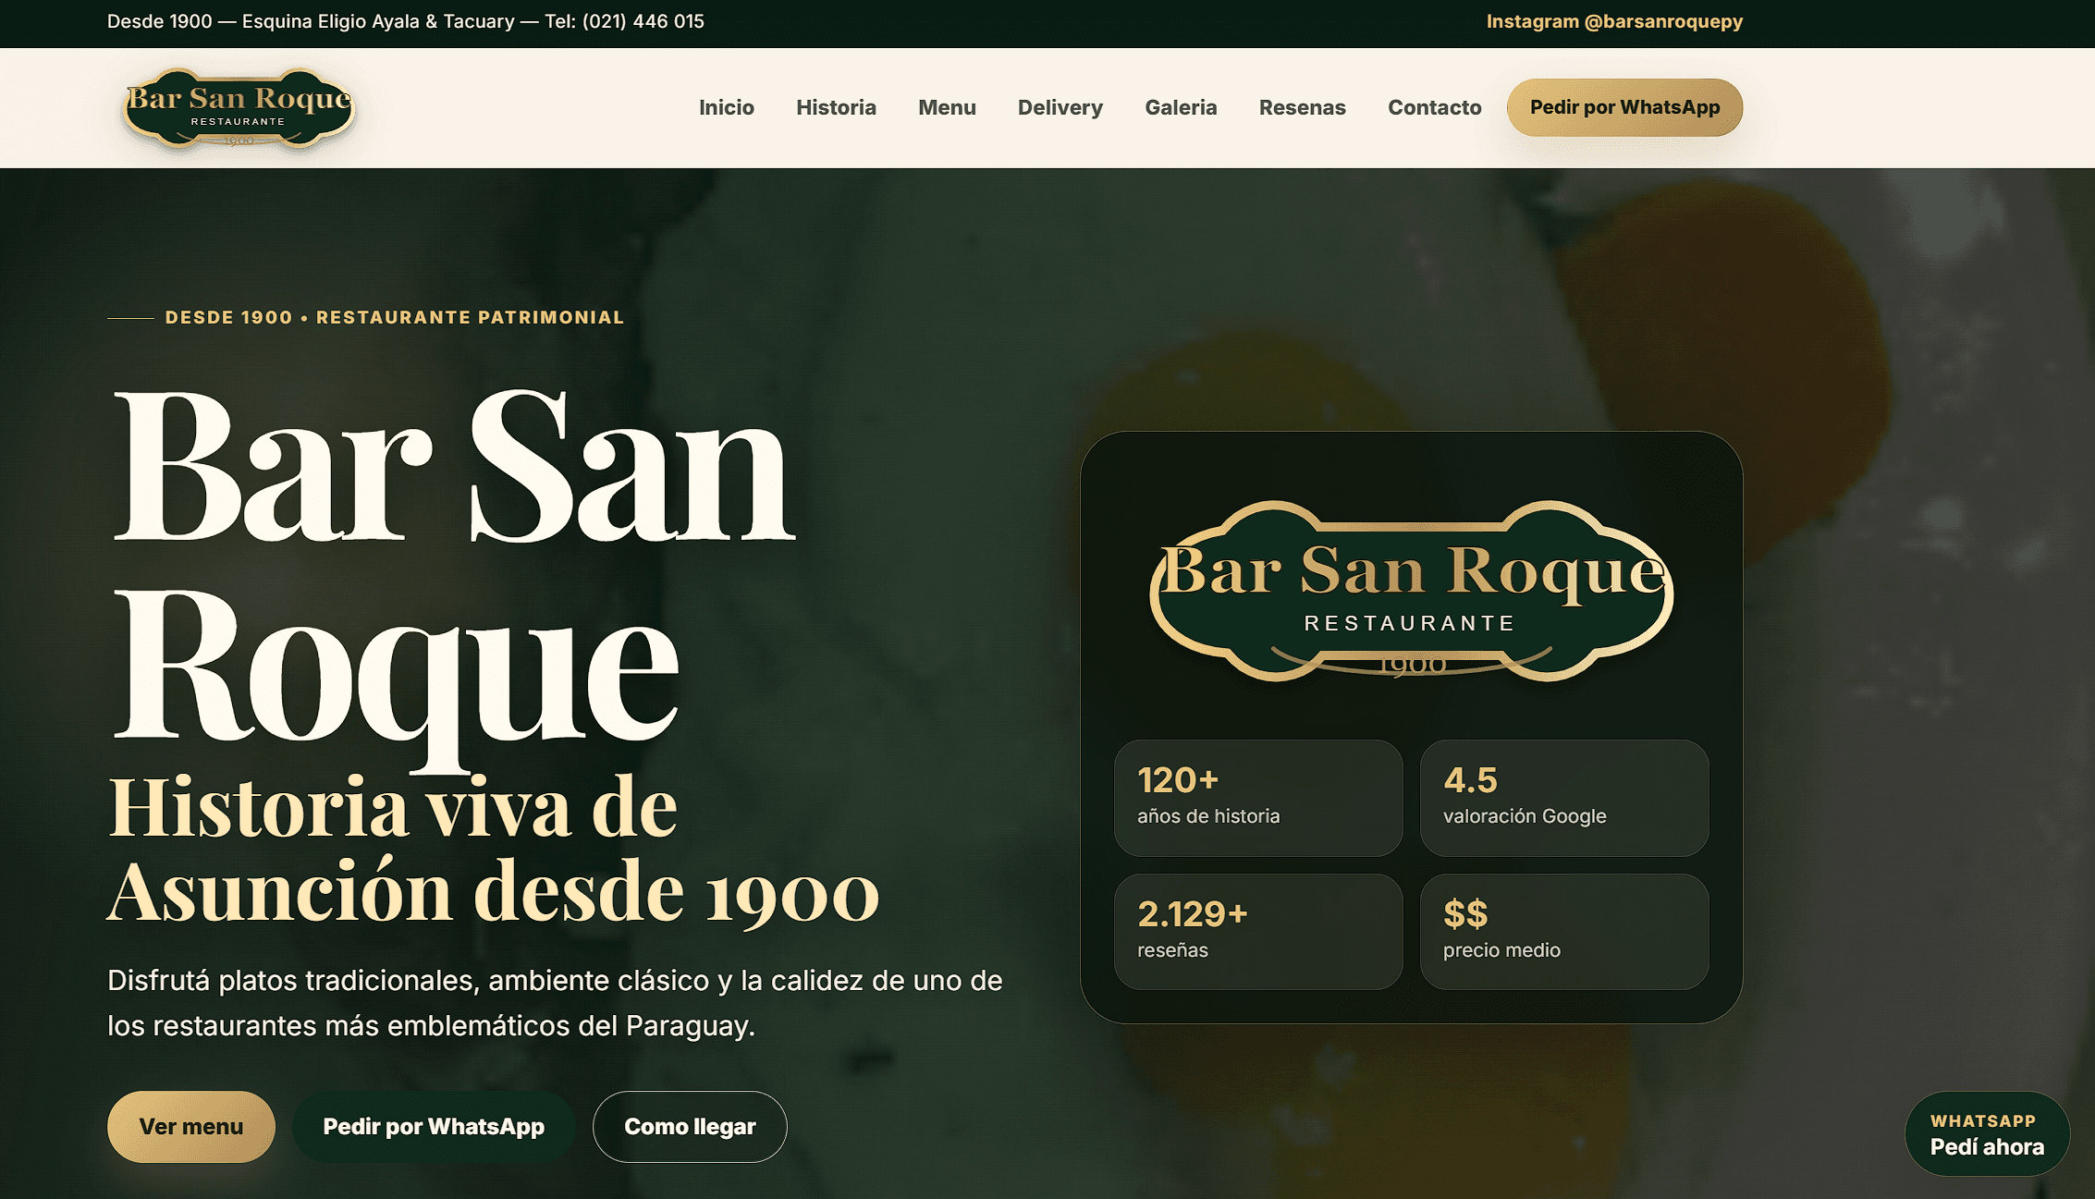Screen dimensions: 2095x1199
Task: Click header Pedir por WhatsApp button
Action: (1624, 107)
